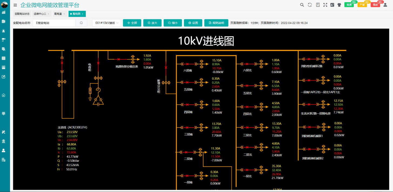Click the 7.74kW reading for 生活水泵

click(338, 112)
